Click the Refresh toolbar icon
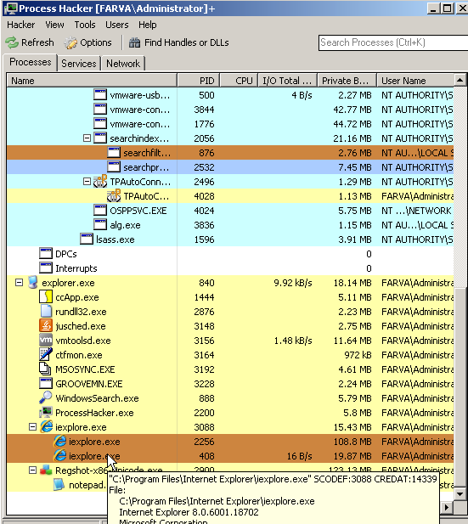Viewport: 468px width, 524px height. tap(12, 42)
